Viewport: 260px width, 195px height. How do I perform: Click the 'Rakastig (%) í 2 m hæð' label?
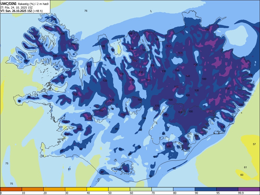(x=33, y=4)
